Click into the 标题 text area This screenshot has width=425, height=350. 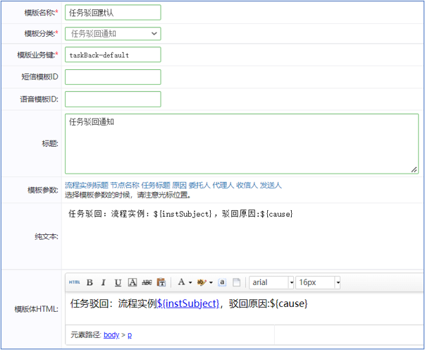pyautogui.click(x=241, y=143)
